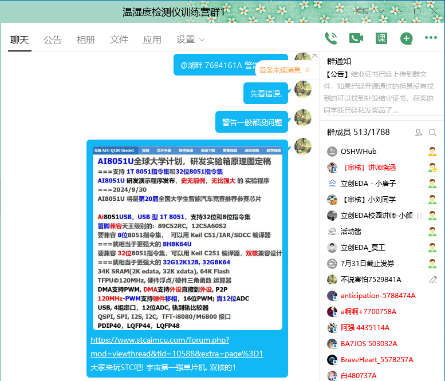Click sender avatar next to 先看错误 message
This screenshot has height=381, width=445.
coord(303,89)
